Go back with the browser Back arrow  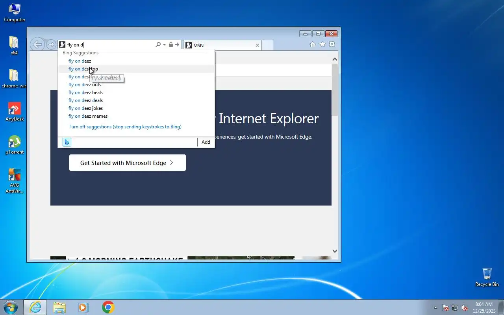37,44
